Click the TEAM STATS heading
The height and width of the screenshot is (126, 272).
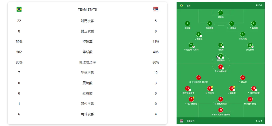pos(87,10)
